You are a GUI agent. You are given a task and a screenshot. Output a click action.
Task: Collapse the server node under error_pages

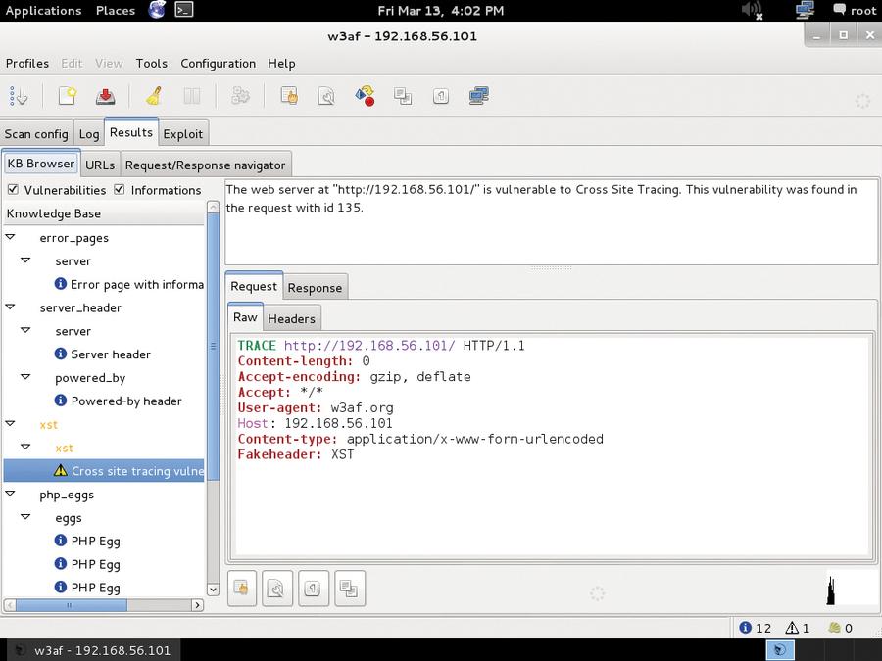click(25, 260)
